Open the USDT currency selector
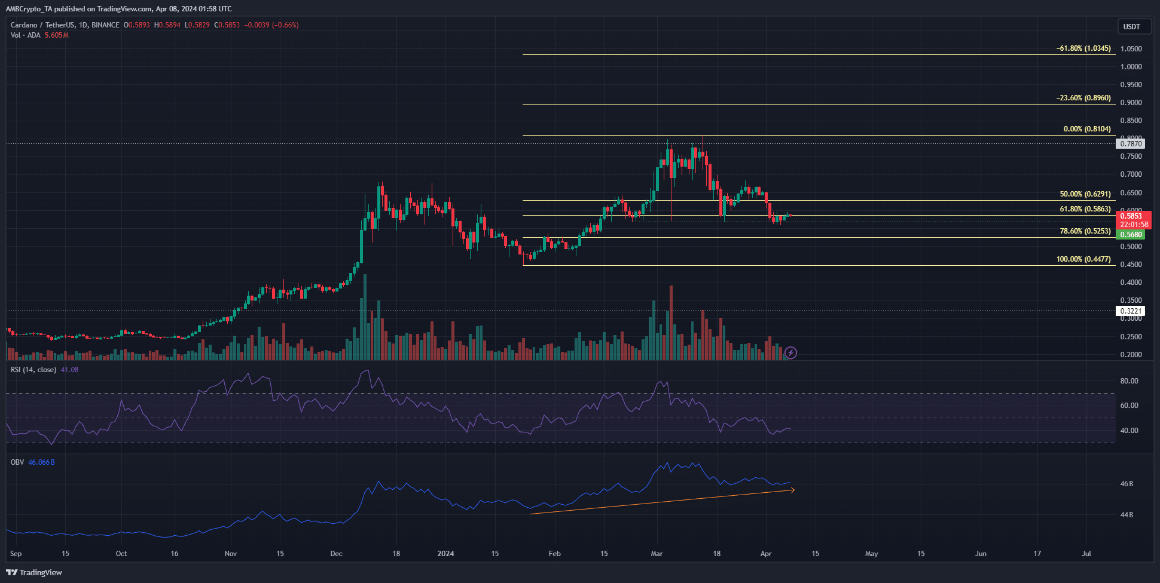The height and width of the screenshot is (583, 1160). tap(1134, 26)
